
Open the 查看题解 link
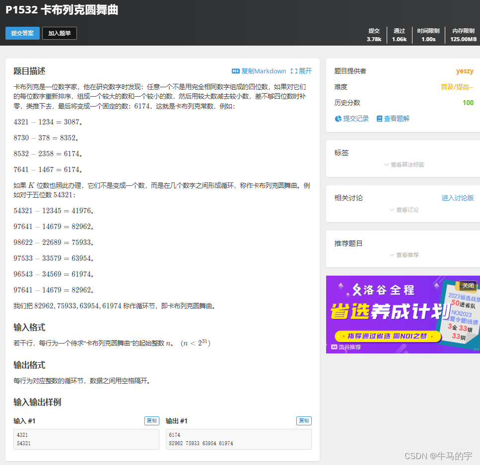click(397, 118)
